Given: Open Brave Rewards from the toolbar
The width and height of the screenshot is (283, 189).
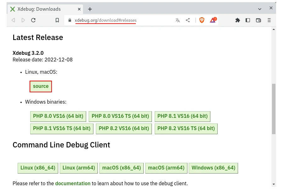Looking at the screenshot, I should click(x=213, y=20).
